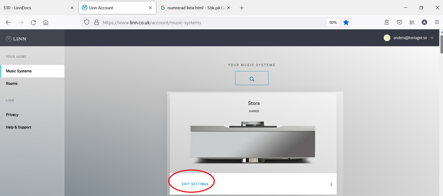
Task: Click the Stora system name
Action: [x=254, y=103]
